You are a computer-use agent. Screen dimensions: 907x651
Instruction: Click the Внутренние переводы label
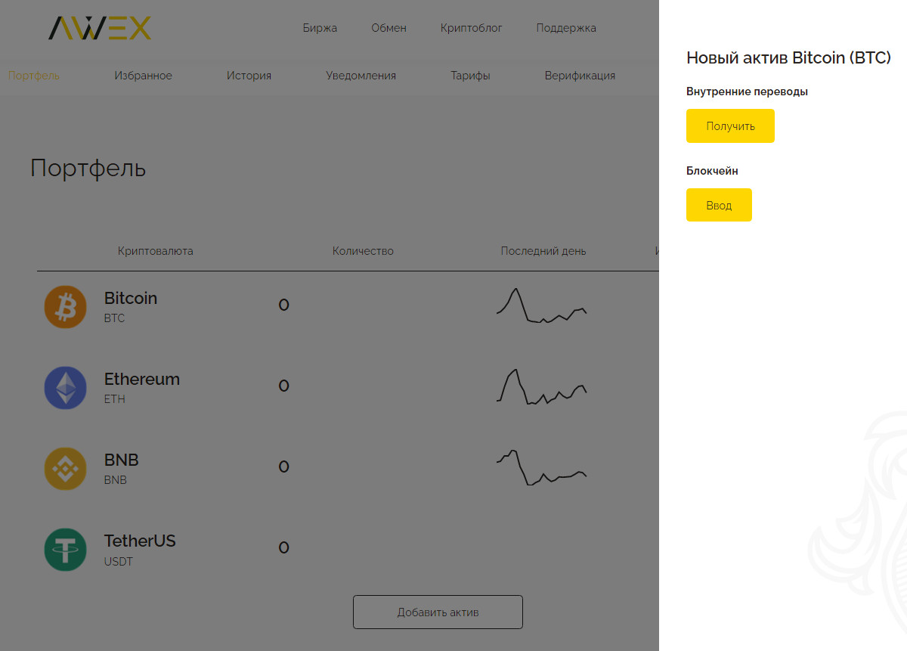click(x=748, y=91)
